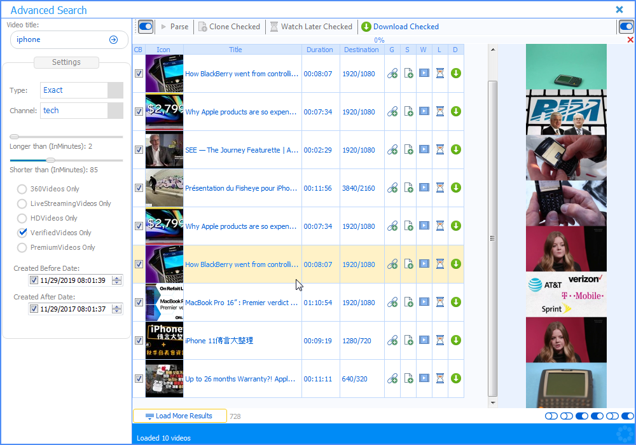Sort by Duration column header

coord(321,50)
